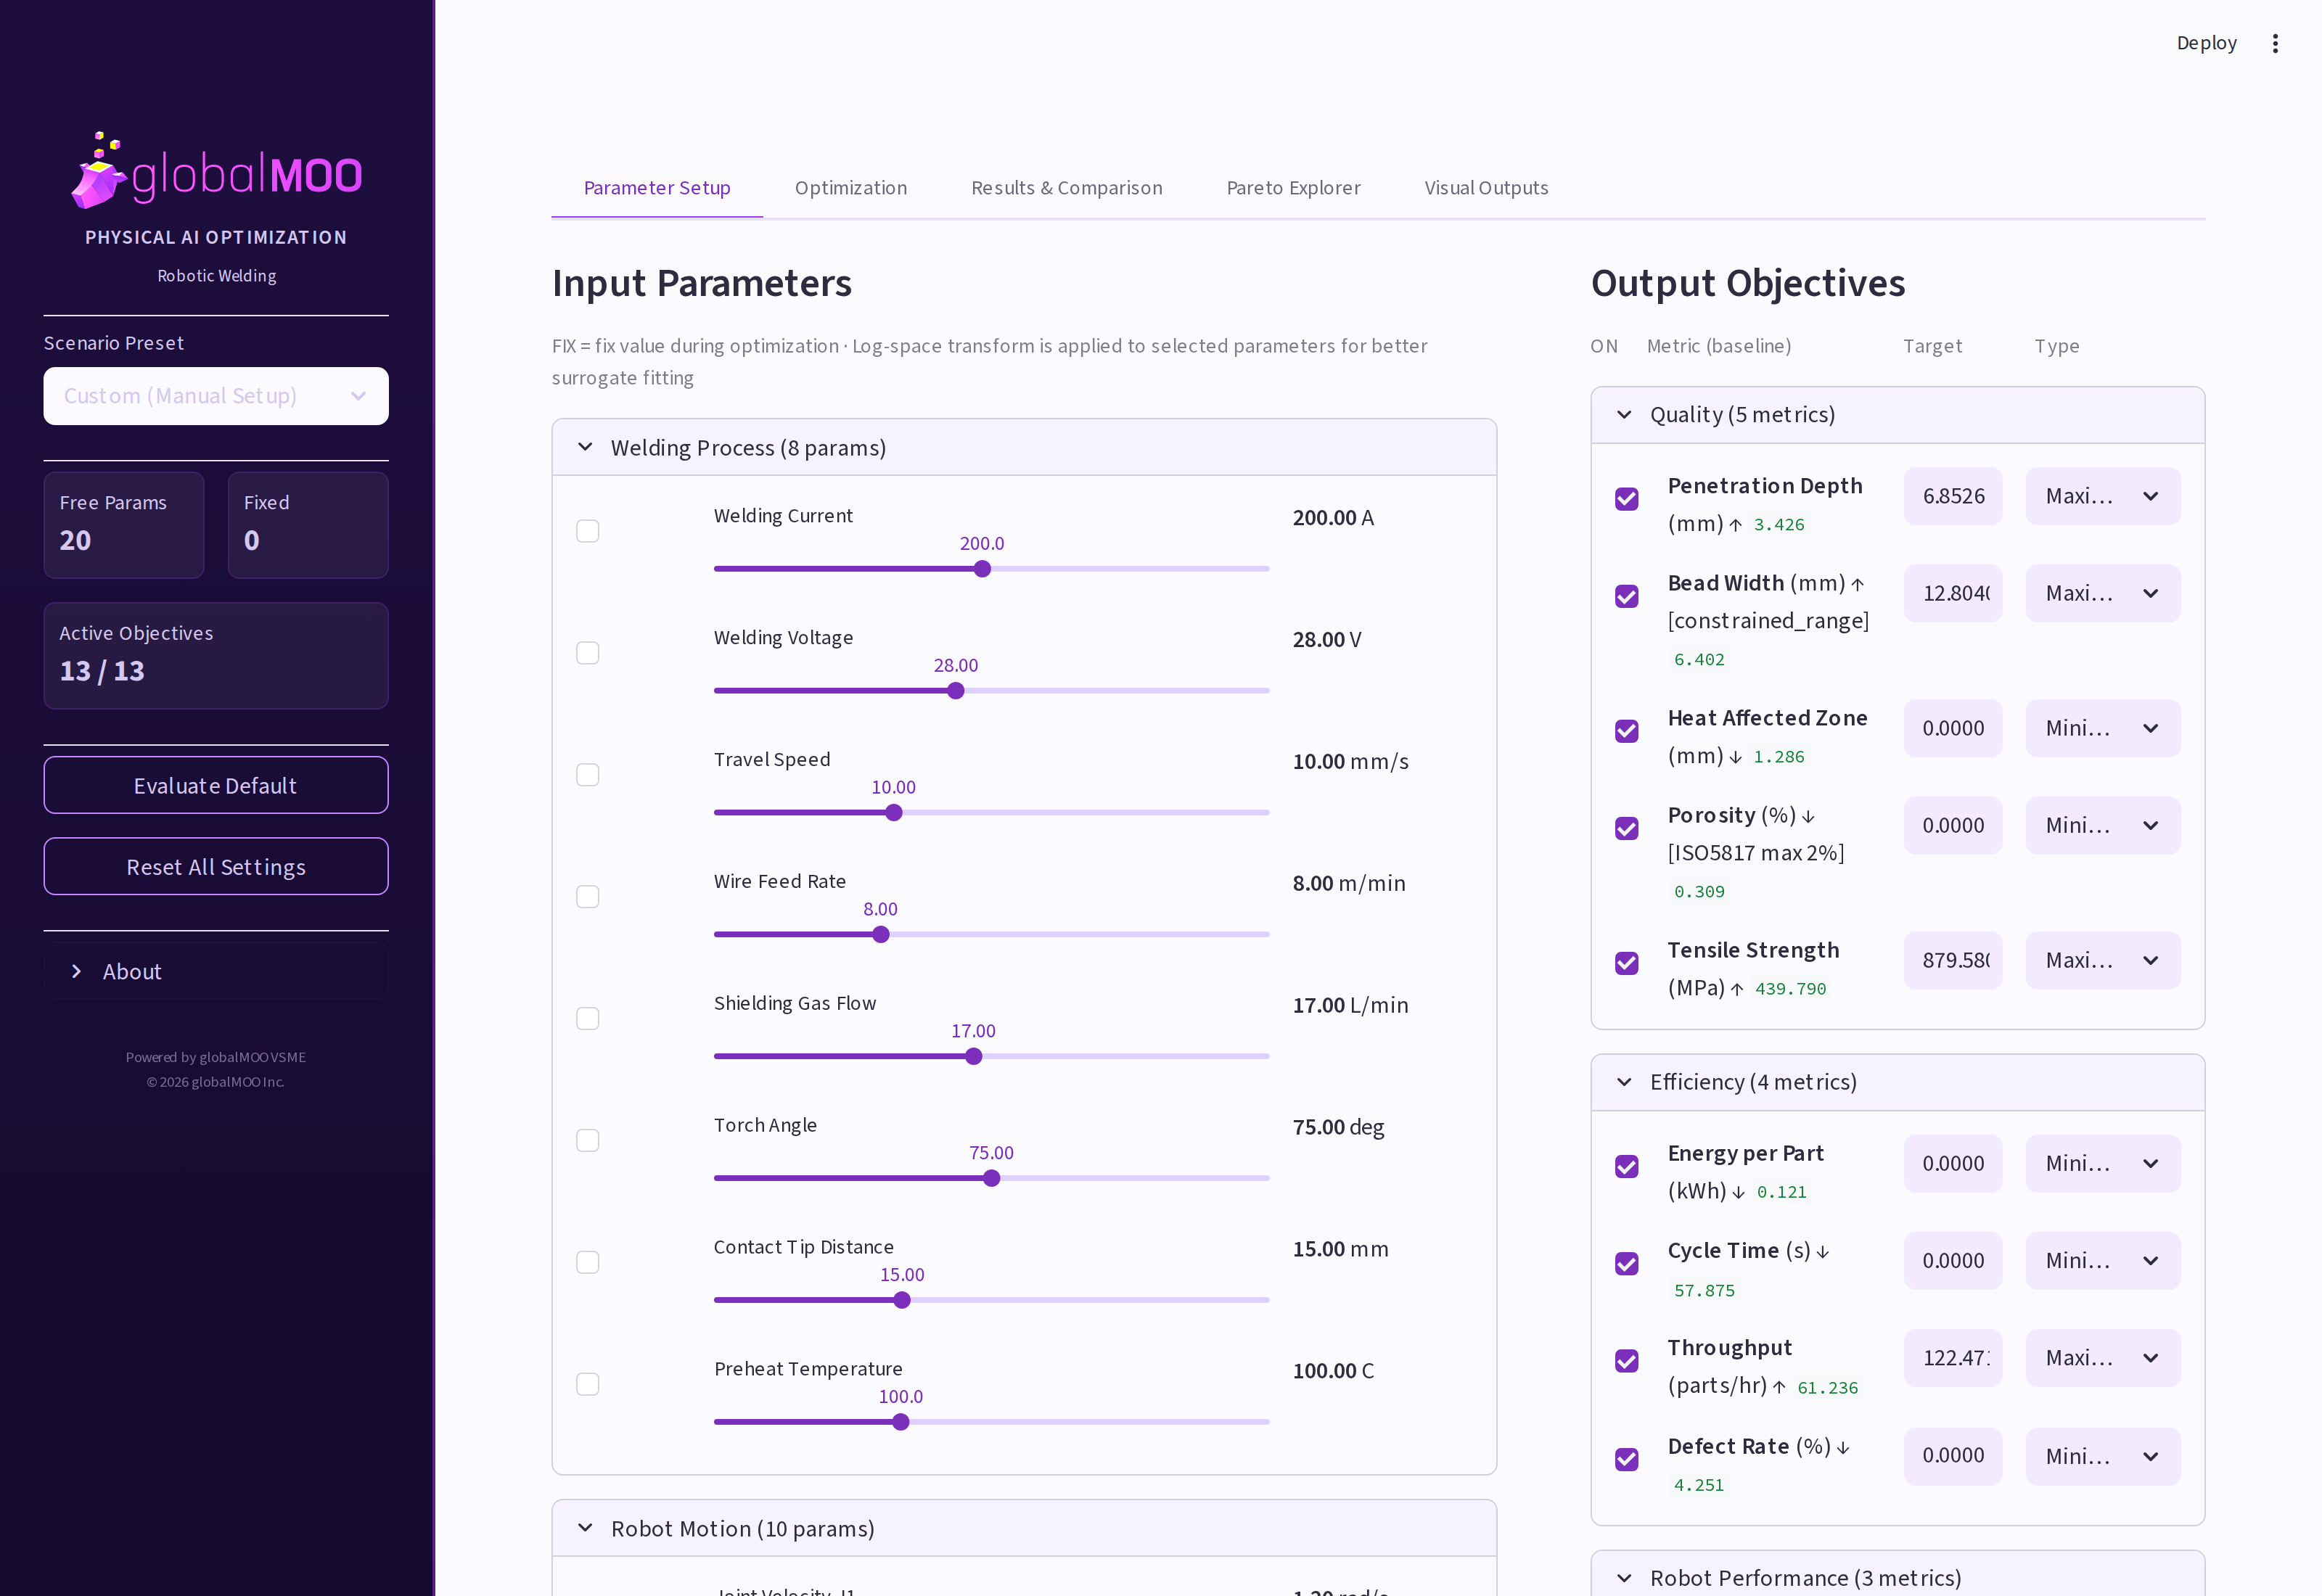Viewport: 2322px width, 1596px height.
Task: Collapse Welding Process params group
Action: pos(1024,447)
